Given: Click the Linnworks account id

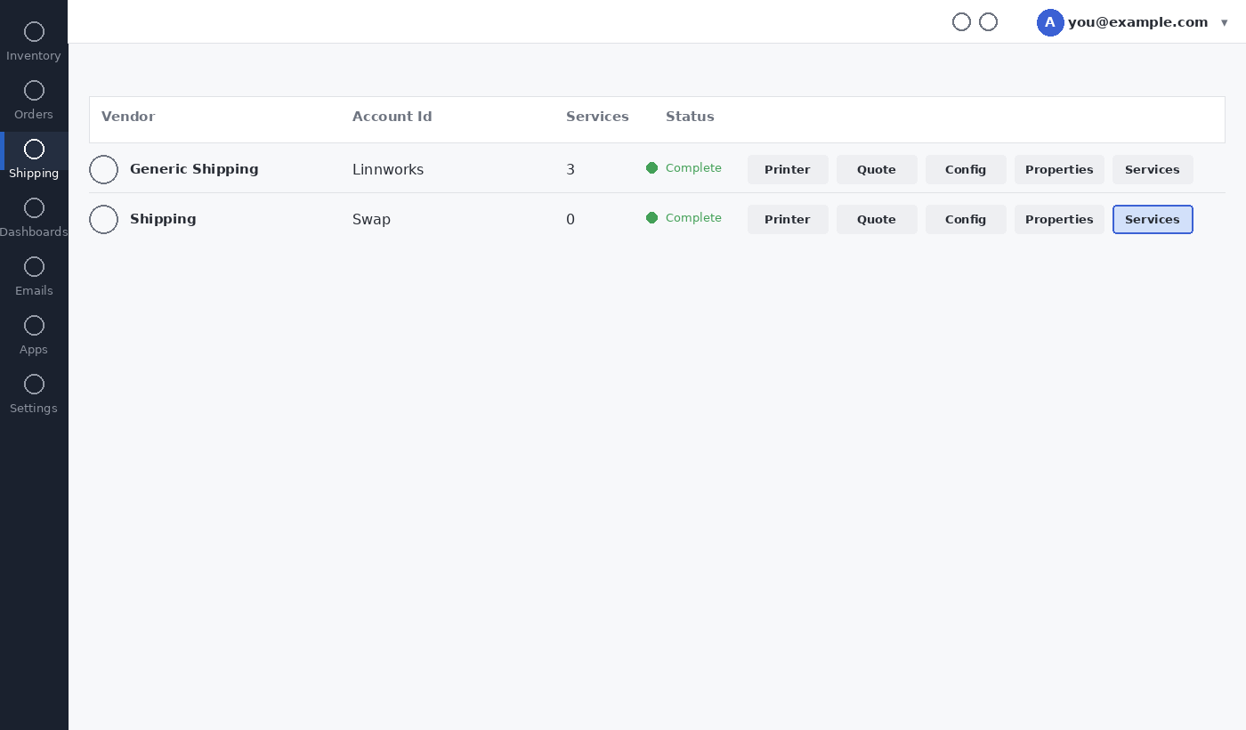Looking at the screenshot, I should [x=388, y=169].
